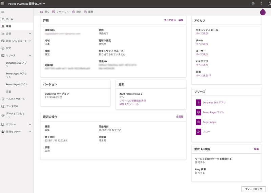This screenshot has height=193, width=271.
Task: Click the 履歴 clock icon in toolbar
Action: point(85,12)
